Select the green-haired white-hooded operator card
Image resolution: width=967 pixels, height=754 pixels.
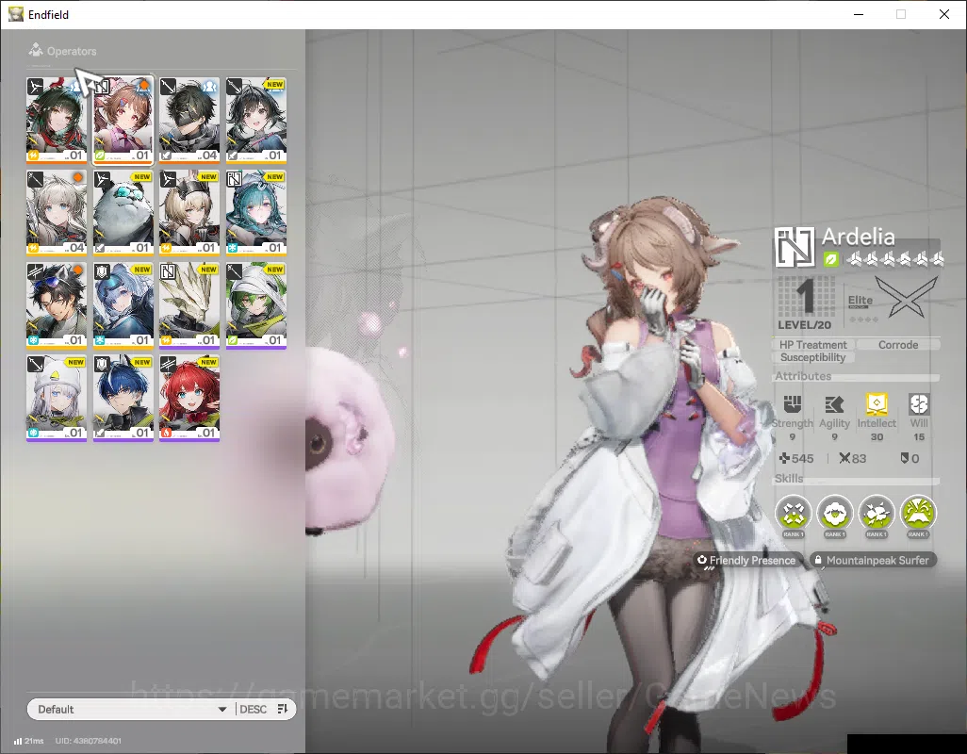point(256,305)
